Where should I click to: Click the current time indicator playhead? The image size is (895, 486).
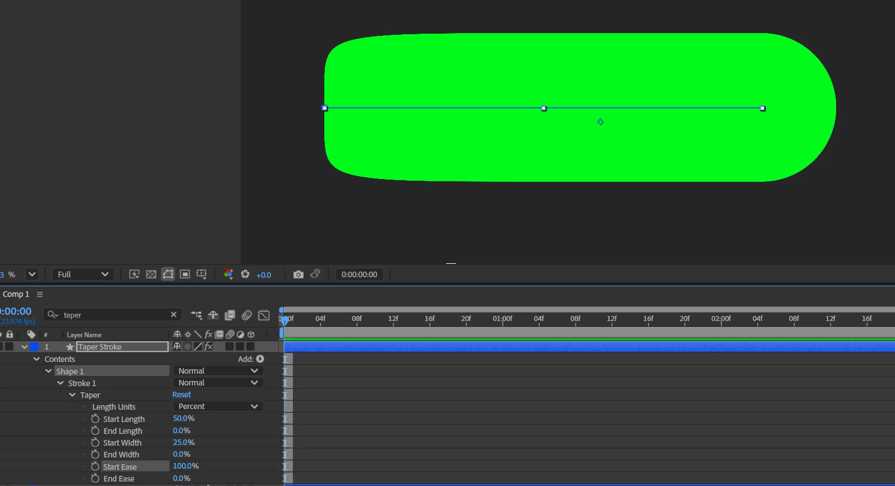(x=284, y=320)
